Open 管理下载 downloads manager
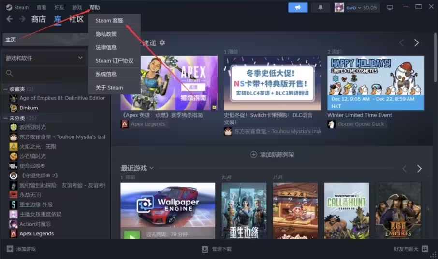Image resolution: width=438 pixels, height=259 pixels. coord(217,249)
